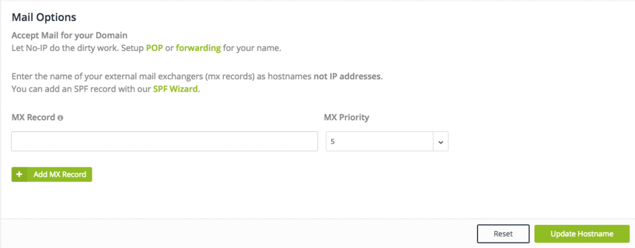Click the MX Priority label text

point(347,118)
